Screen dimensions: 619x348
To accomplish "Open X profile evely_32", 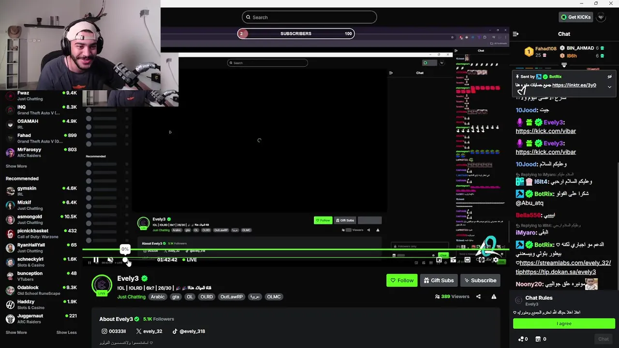I will tap(149, 332).
